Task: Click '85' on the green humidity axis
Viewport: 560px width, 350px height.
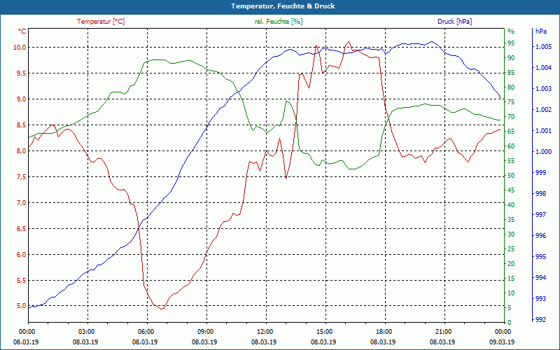Action: [511, 73]
